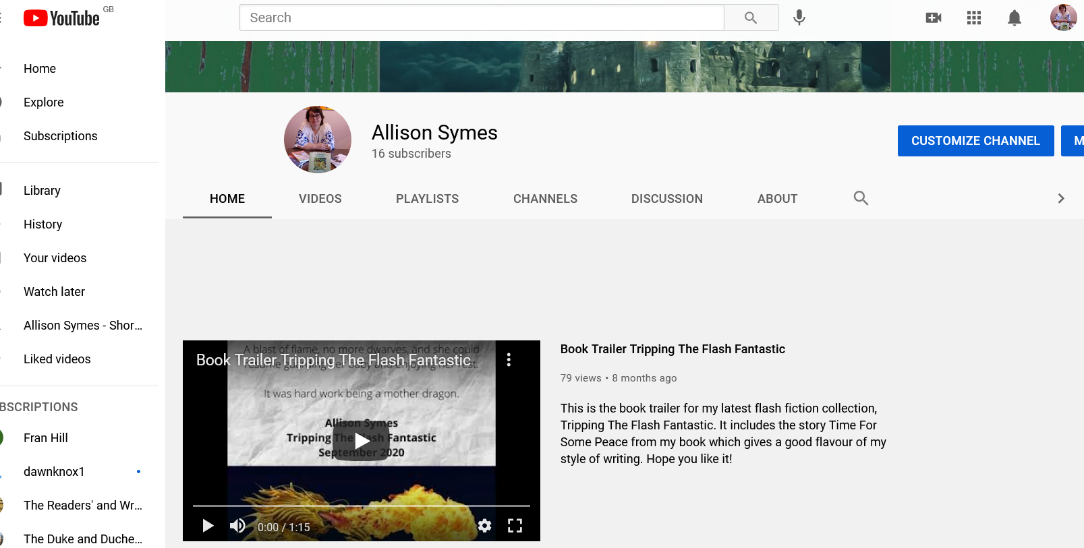Click the search magnifier button

[x=751, y=18]
